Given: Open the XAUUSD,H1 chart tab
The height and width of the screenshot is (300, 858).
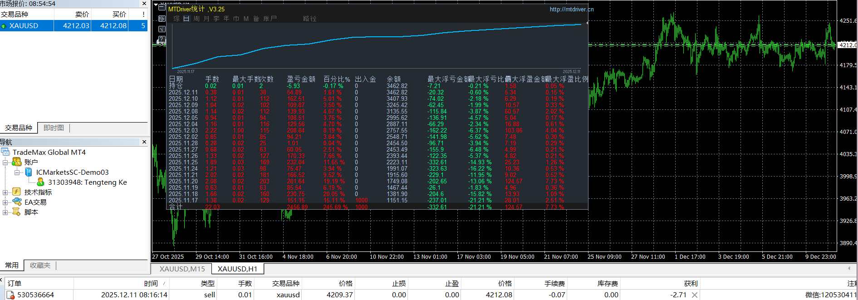Looking at the screenshot, I should (x=237, y=269).
